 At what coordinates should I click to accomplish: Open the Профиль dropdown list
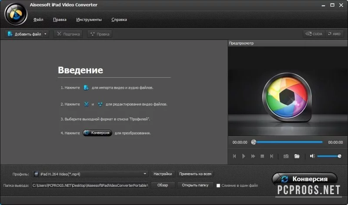tap(90, 174)
